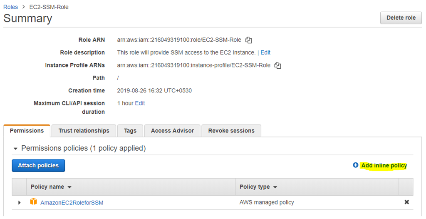Click the Add inline policy link
The height and width of the screenshot is (219, 426).
click(384, 165)
